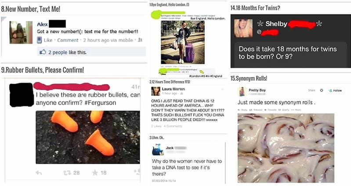This screenshot has height=186, width=351.
Task: Click the audience icon after via mobile
Action: (x=140, y=40)
